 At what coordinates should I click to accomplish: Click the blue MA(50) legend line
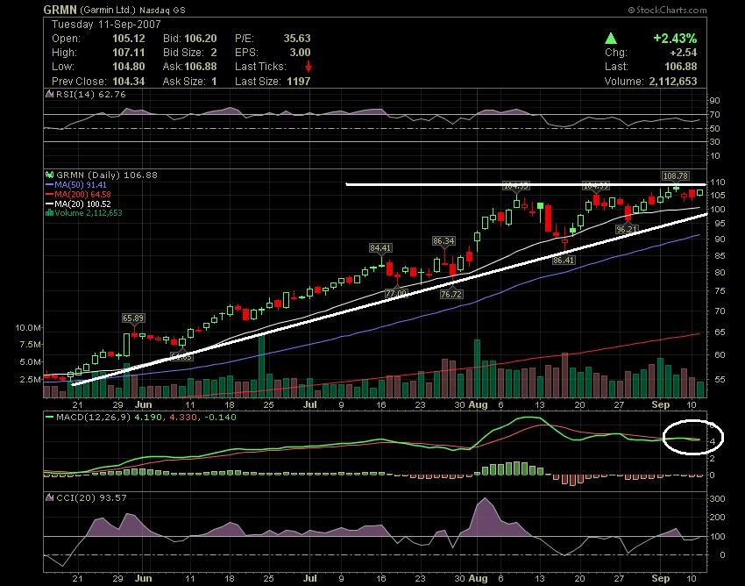(49, 184)
